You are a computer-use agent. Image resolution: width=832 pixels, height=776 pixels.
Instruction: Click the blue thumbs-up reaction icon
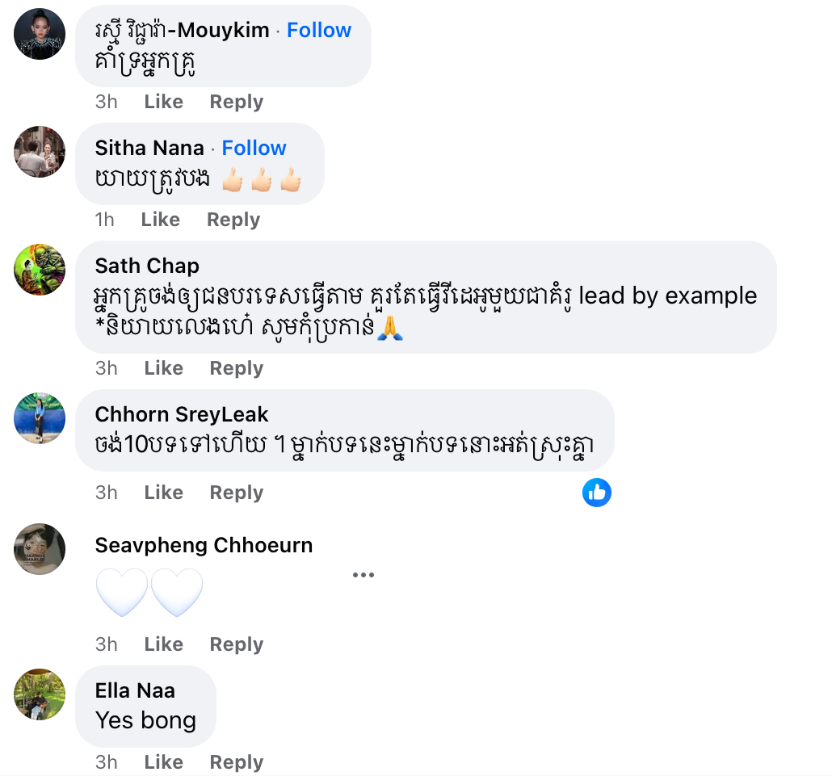tap(597, 493)
